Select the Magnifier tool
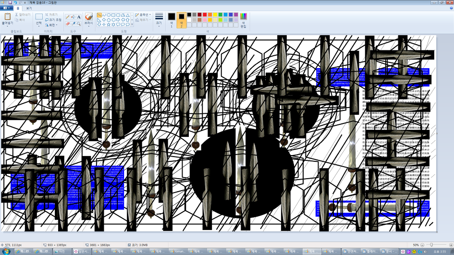This screenshot has width=454, height=255. [x=79, y=24]
